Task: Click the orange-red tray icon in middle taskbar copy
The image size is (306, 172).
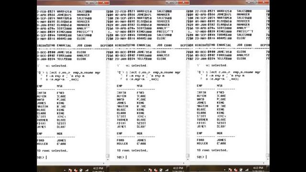Action: (156, 170)
